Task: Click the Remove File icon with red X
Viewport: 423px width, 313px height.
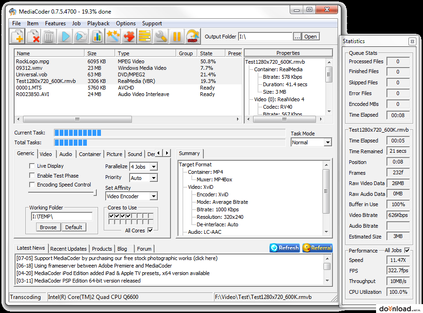Action: (33, 36)
